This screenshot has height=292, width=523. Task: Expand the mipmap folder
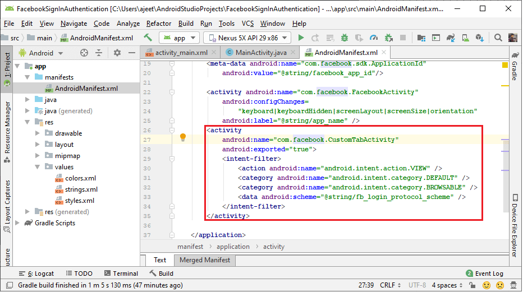(38, 156)
